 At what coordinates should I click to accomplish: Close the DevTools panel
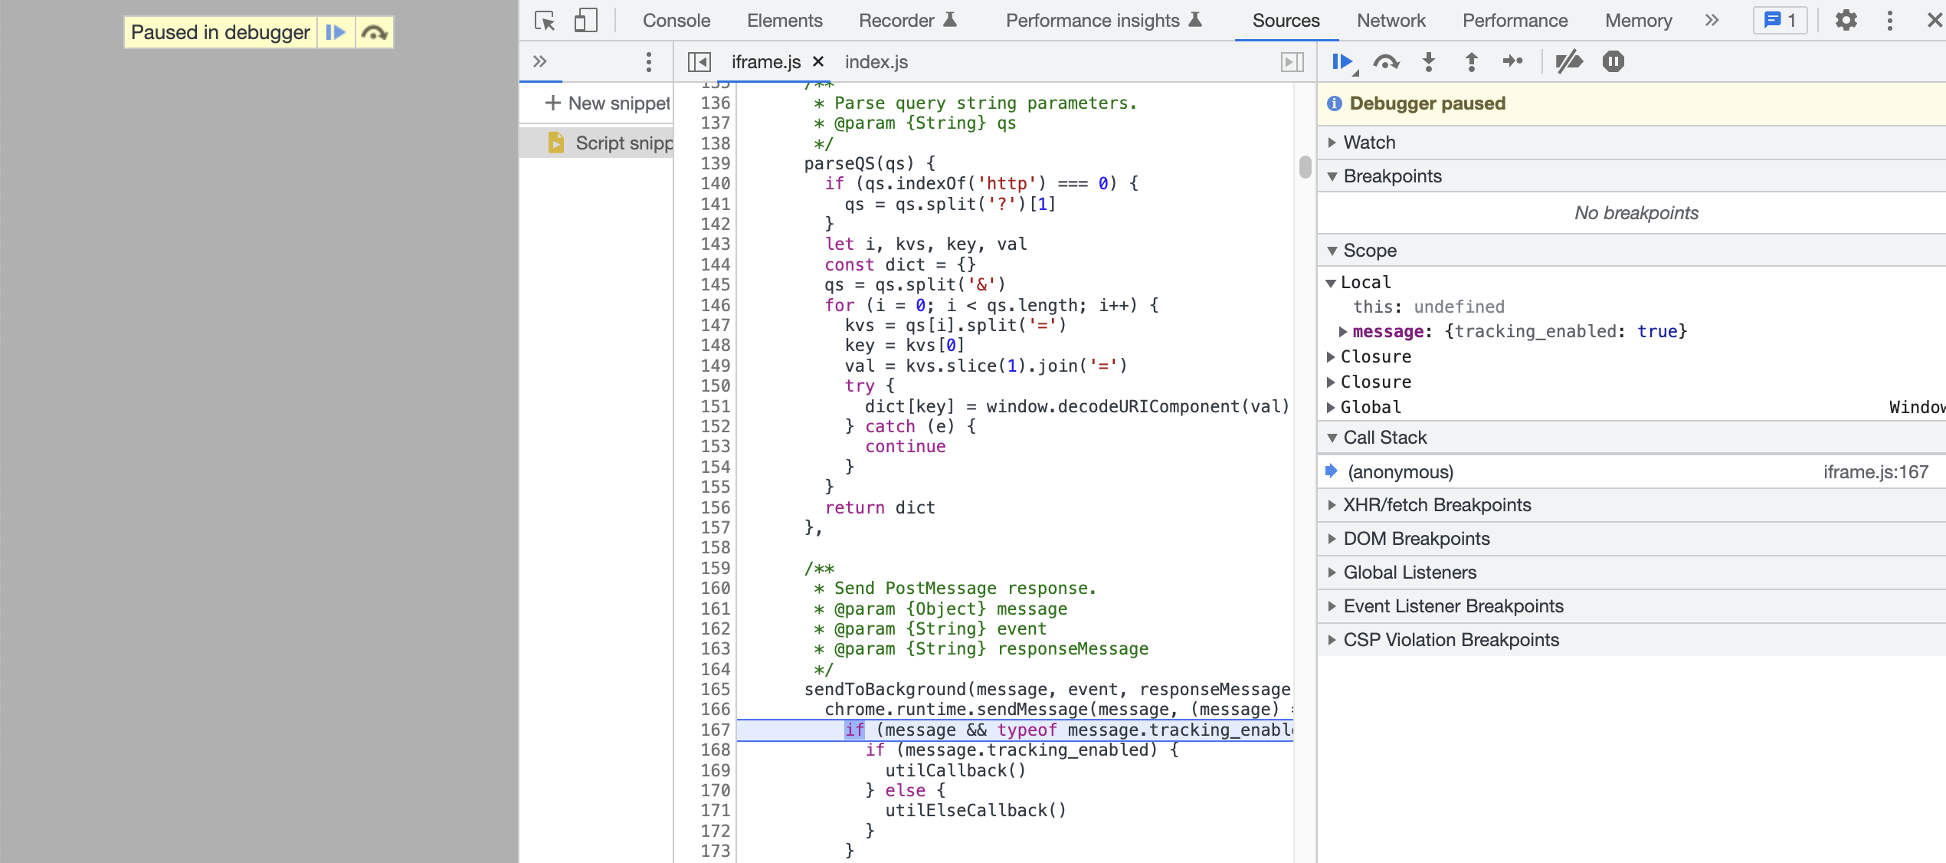click(x=1934, y=21)
